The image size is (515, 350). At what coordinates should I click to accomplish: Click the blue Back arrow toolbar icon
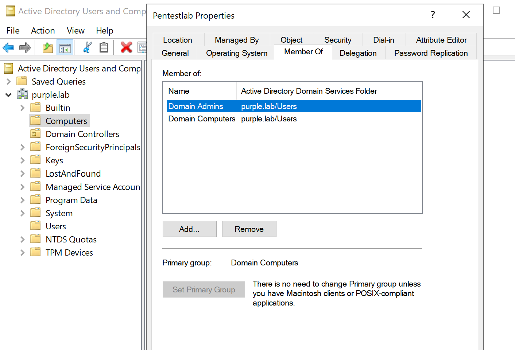(x=8, y=47)
